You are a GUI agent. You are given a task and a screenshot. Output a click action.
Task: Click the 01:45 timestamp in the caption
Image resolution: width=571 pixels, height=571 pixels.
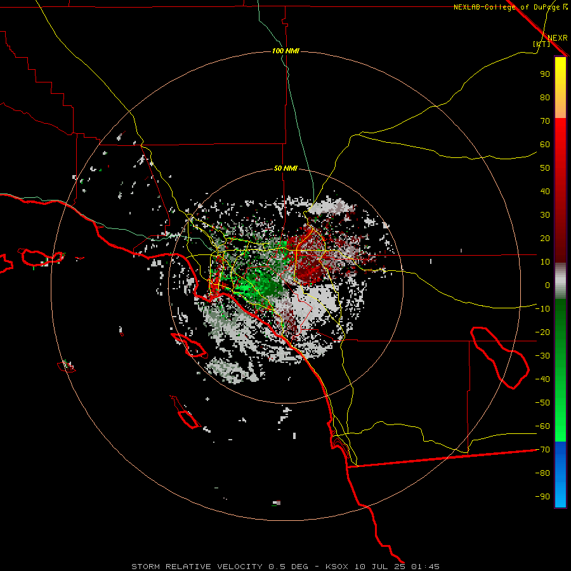(x=425, y=567)
